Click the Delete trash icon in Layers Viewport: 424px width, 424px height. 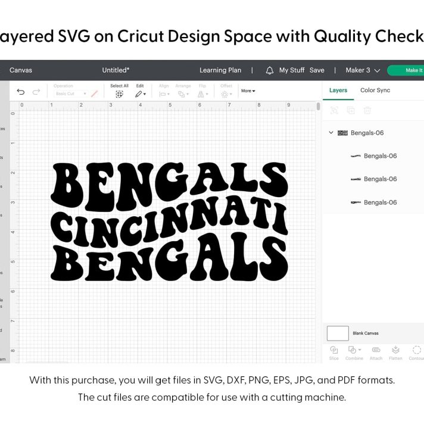367,110
